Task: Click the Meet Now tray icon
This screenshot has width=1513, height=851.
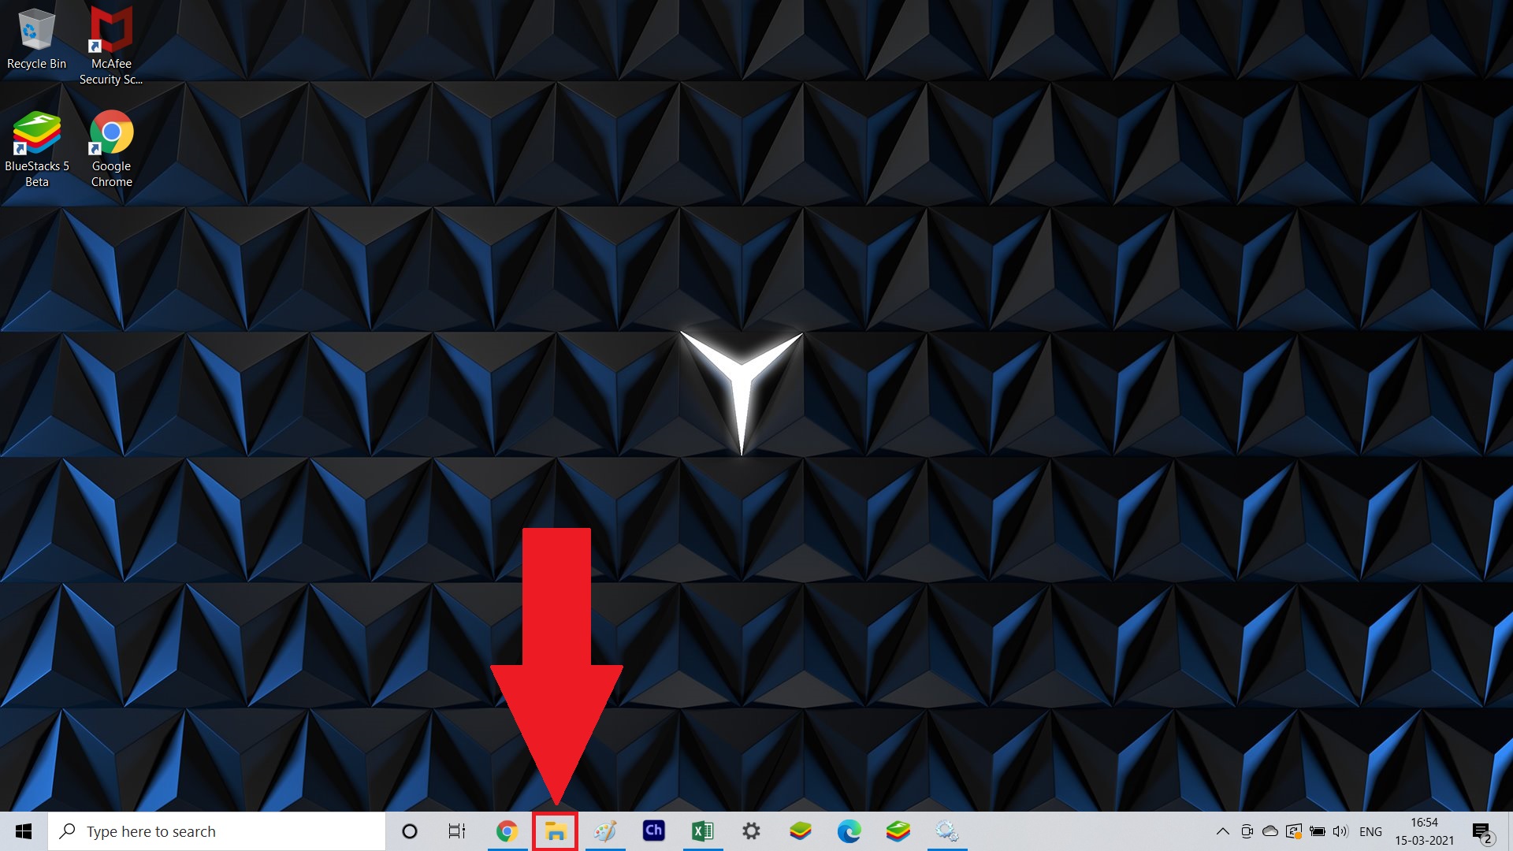Action: tap(1247, 831)
